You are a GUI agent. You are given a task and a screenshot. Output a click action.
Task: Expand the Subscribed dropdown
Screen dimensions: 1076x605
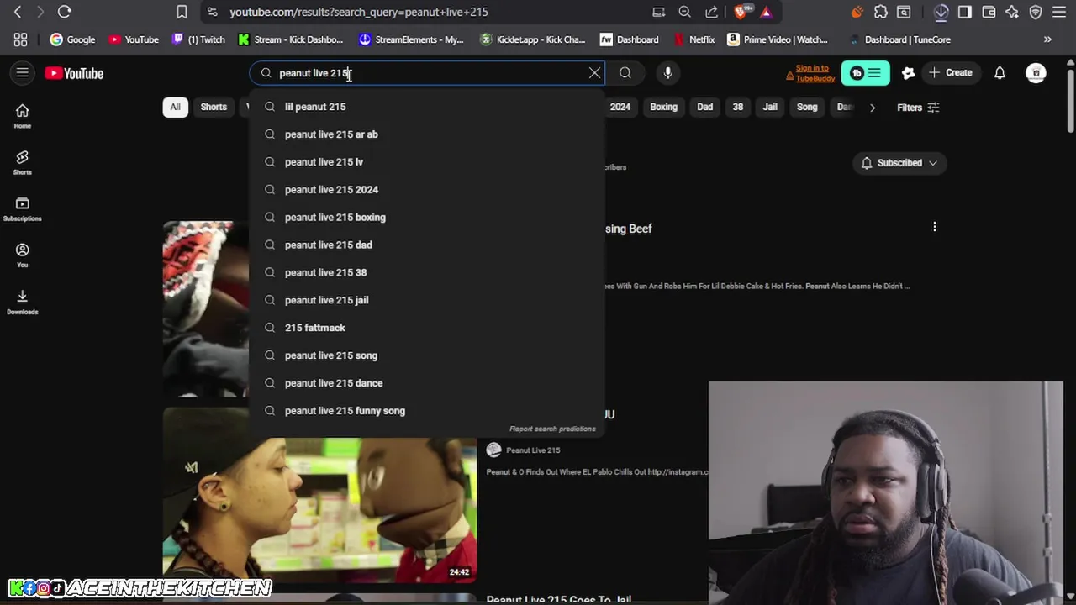[899, 163]
